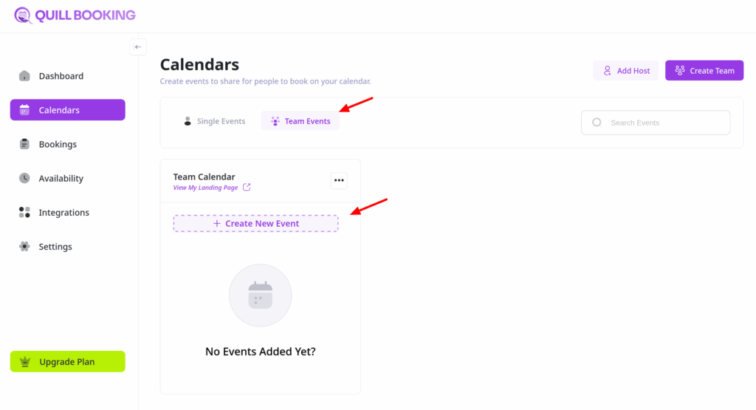Click the Settings gear icon
This screenshot has width=756, height=410.
pos(24,247)
